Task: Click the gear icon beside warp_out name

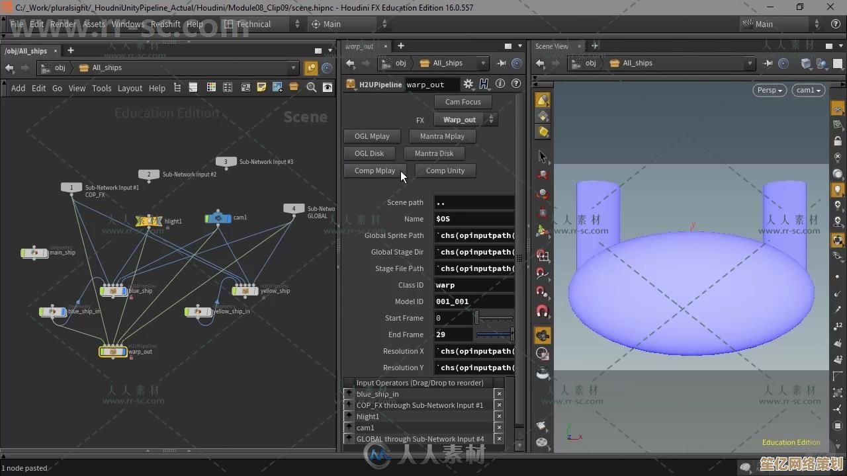Action: coord(468,84)
